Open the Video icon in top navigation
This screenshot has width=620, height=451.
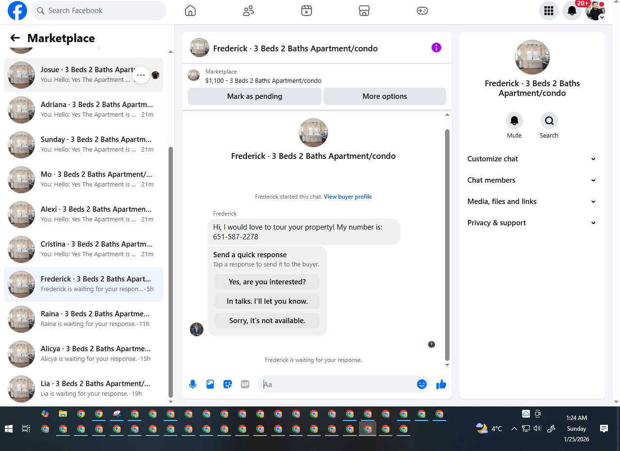[307, 11]
